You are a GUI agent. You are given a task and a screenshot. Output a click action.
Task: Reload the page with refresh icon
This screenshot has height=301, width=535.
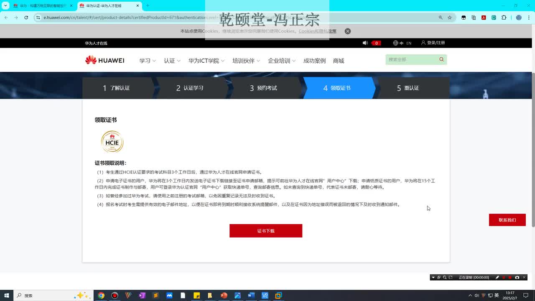(x=26, y=18)
